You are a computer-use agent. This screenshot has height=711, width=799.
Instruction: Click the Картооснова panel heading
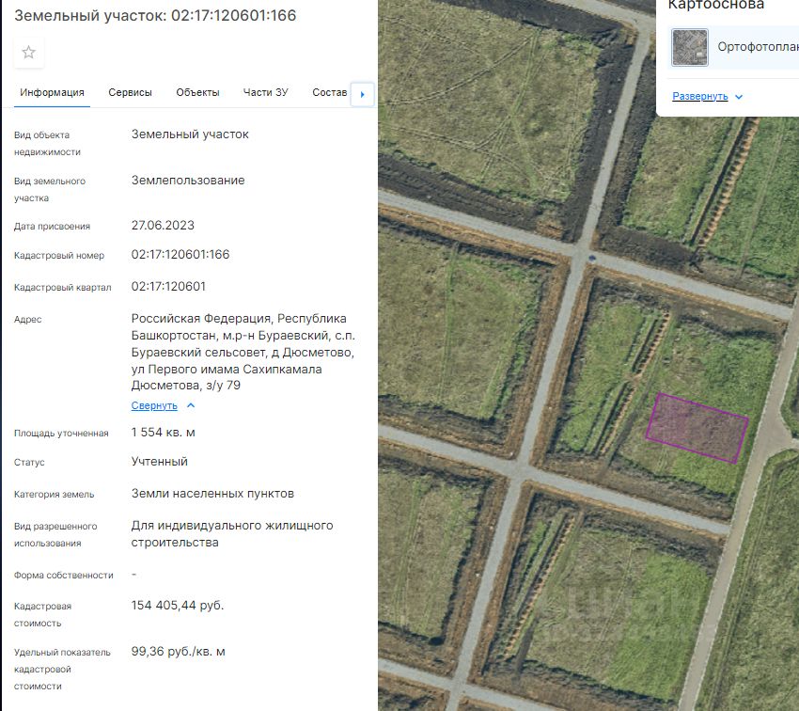pyautogui.click(x=715, y=5)
